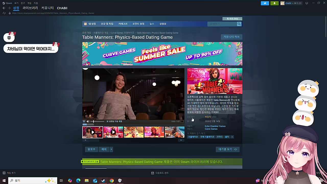The height and width of the screenshot is (184, 327).
Task: Toggle the video autoplay checkbox
Action: click(x=108, y=121)
